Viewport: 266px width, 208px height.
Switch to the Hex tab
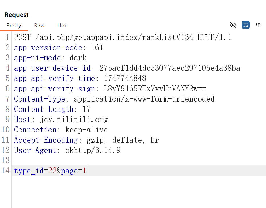tap(62, 25)
